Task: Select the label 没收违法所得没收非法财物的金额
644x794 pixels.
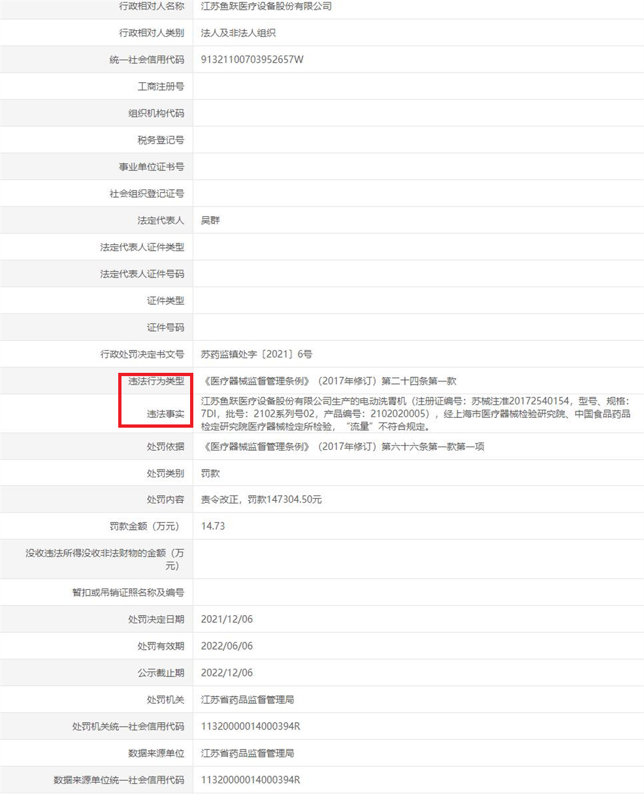Action: (x=105, y=559)
